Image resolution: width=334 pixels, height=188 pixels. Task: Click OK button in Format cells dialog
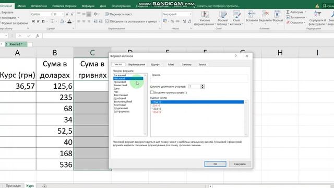216,164
